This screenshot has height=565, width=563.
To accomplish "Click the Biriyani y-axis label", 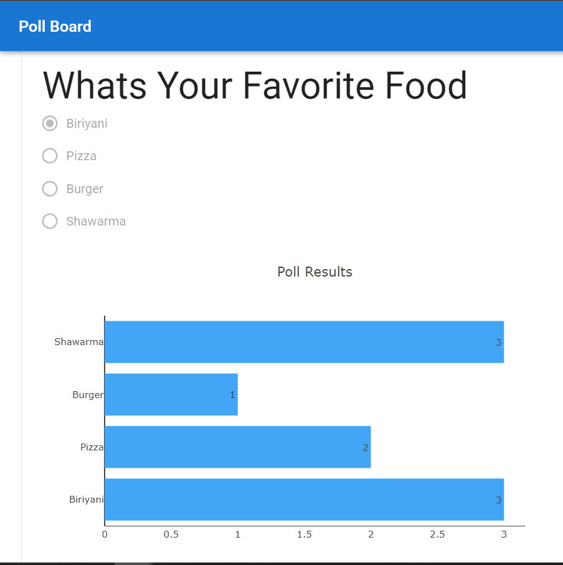I will [86, 500].
